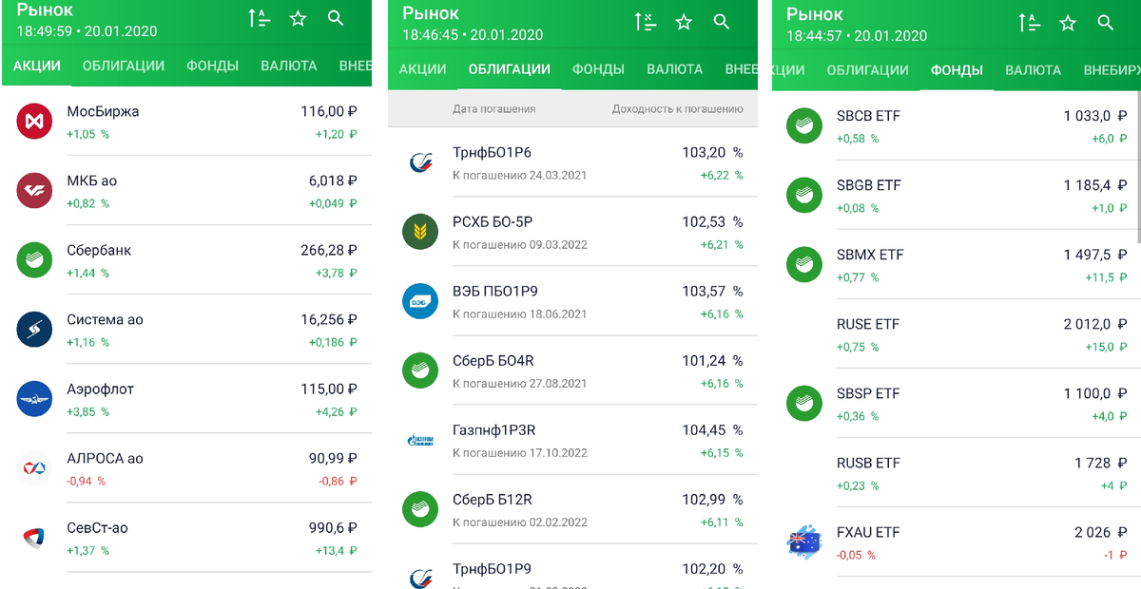1141x589 pixels.
Task: Tap the СберБ БО4R bond logo
Action: 420,370
